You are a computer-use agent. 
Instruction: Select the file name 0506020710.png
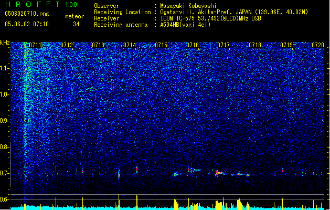pyautogui.click(x=27, y=14)
